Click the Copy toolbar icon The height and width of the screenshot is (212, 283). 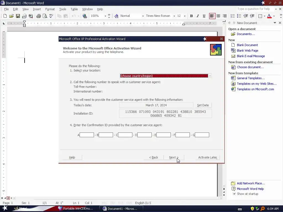point(59,16)
